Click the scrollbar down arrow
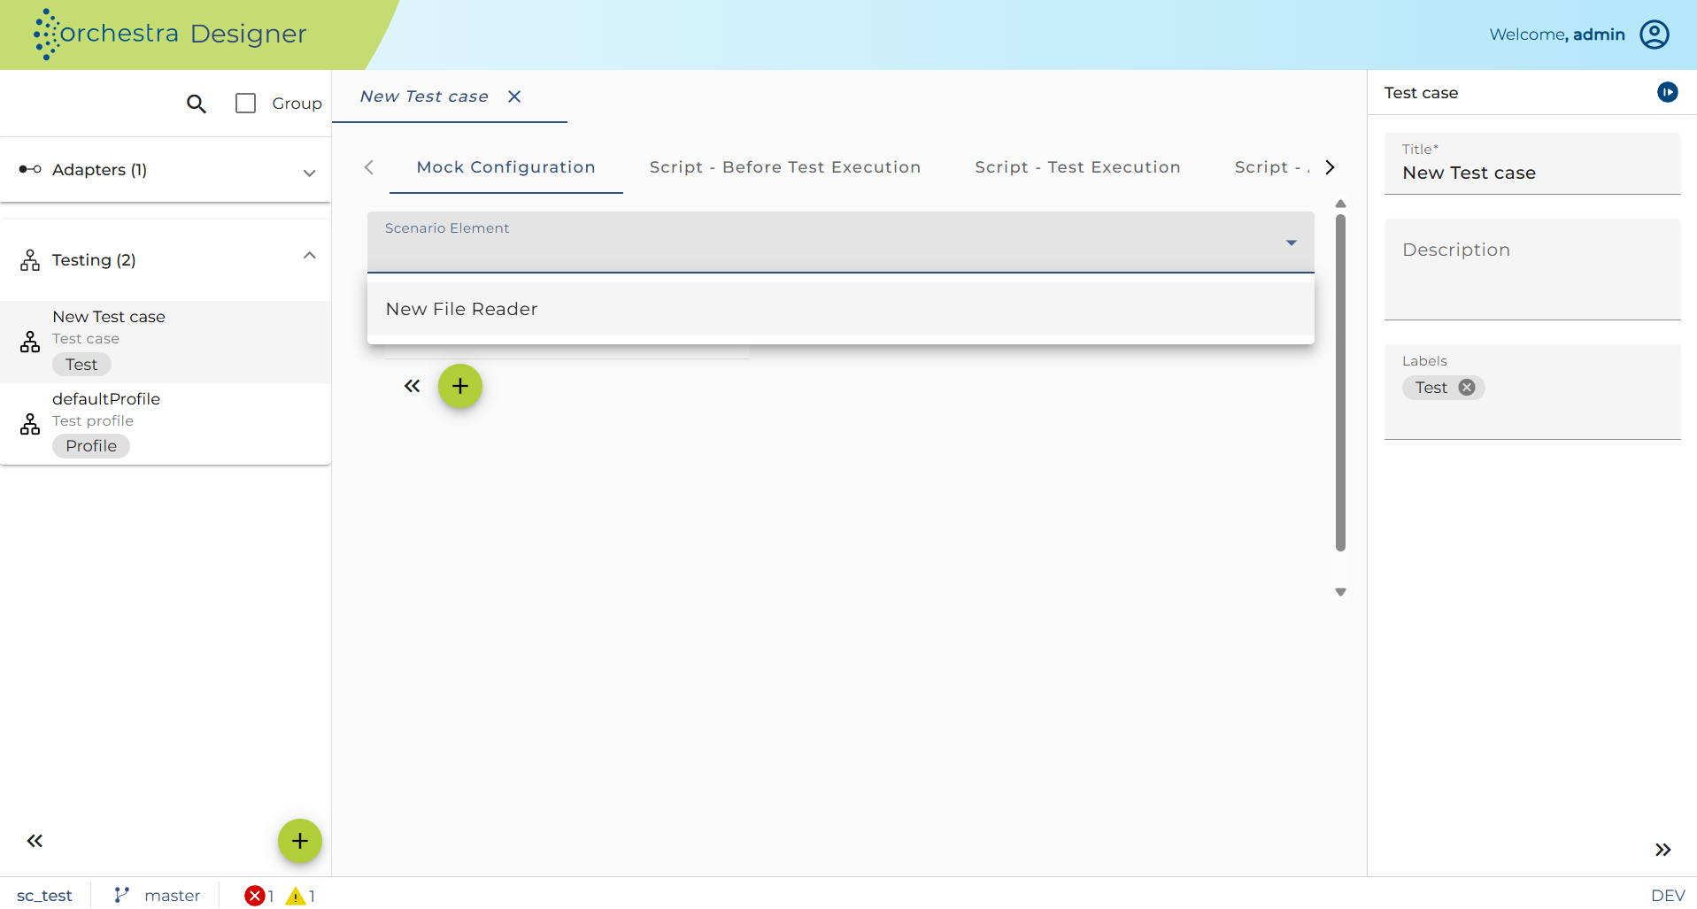 pos(1340,592)
